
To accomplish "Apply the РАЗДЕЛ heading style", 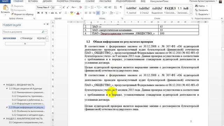I will click(x=170, y=10).
